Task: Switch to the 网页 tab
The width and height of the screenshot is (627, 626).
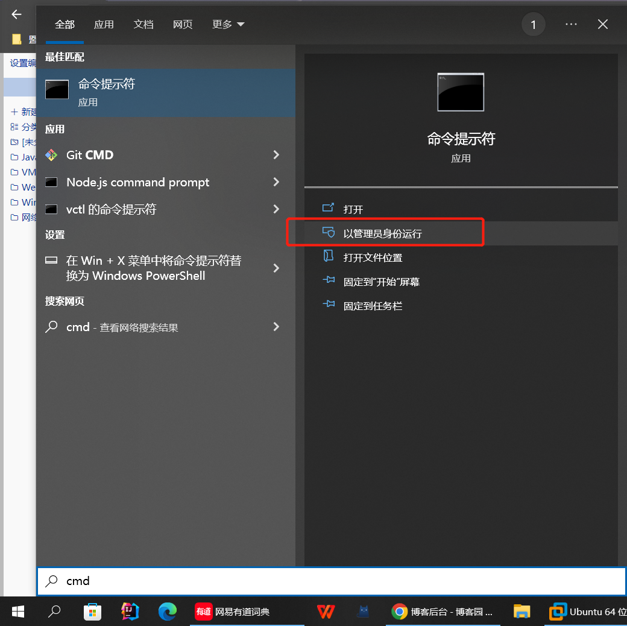Action: 183,24
